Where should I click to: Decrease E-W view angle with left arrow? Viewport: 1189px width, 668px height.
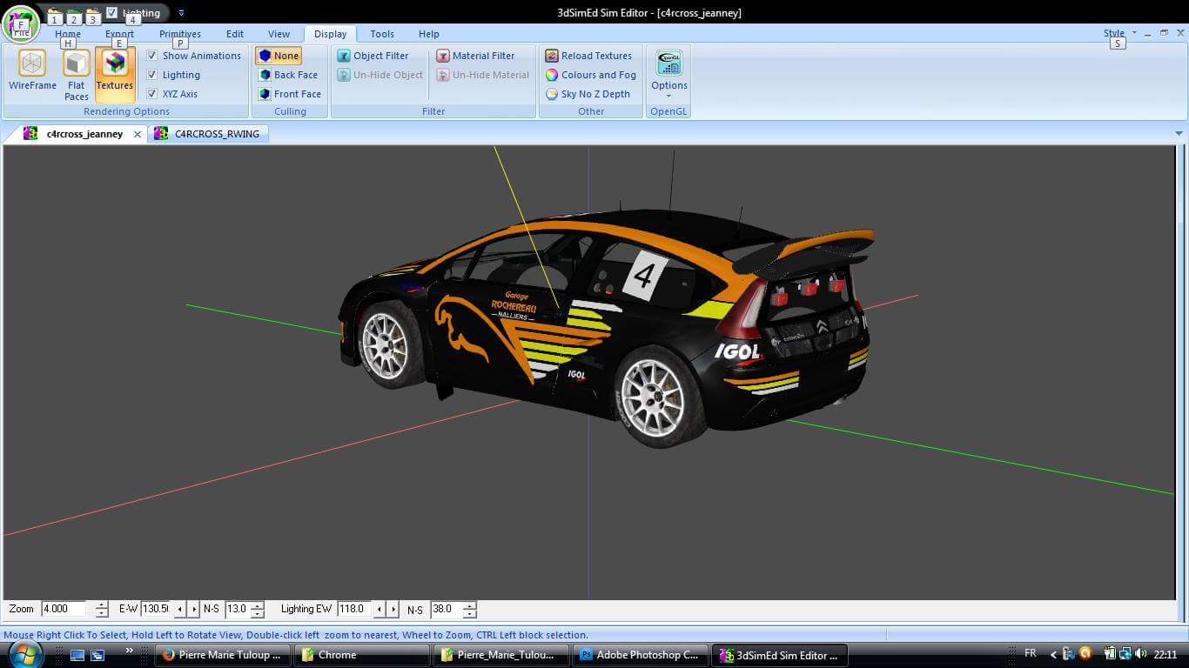tap(179, 610)
